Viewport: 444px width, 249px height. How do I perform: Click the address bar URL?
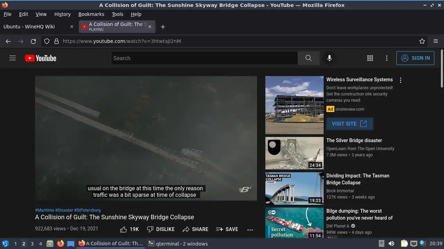pos(122,41)
